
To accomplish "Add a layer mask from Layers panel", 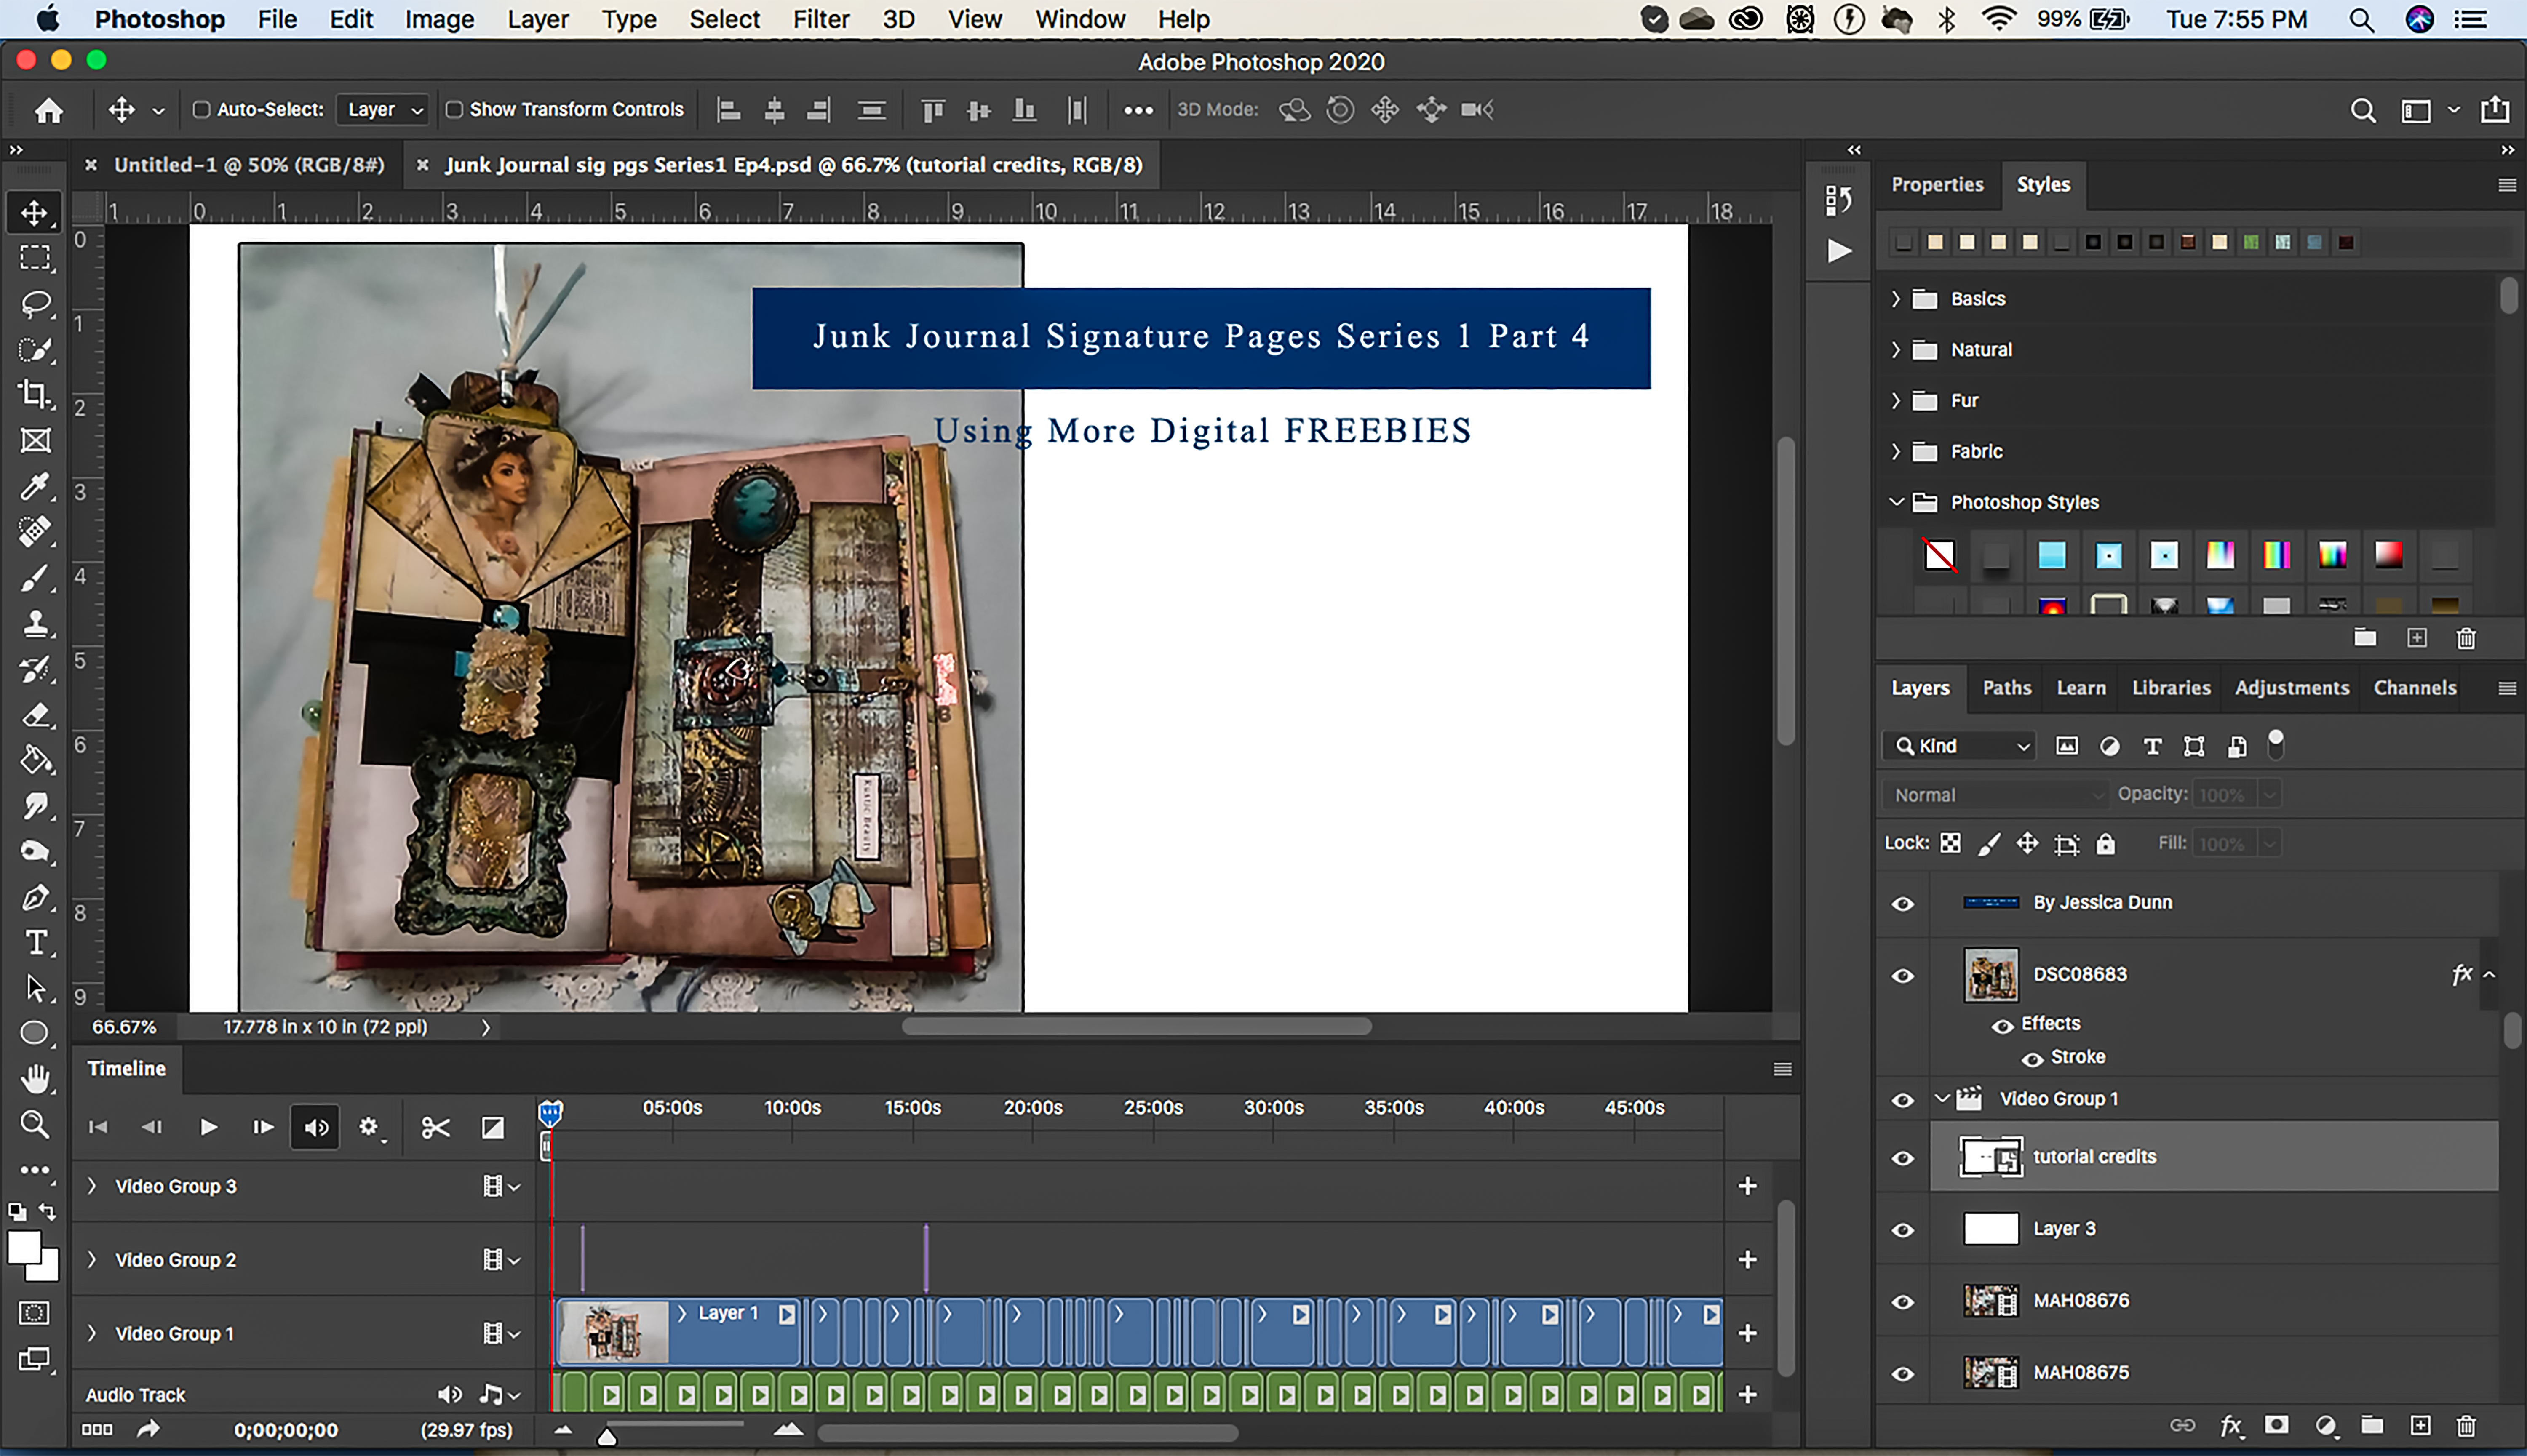I will tap(2276, 1425).
